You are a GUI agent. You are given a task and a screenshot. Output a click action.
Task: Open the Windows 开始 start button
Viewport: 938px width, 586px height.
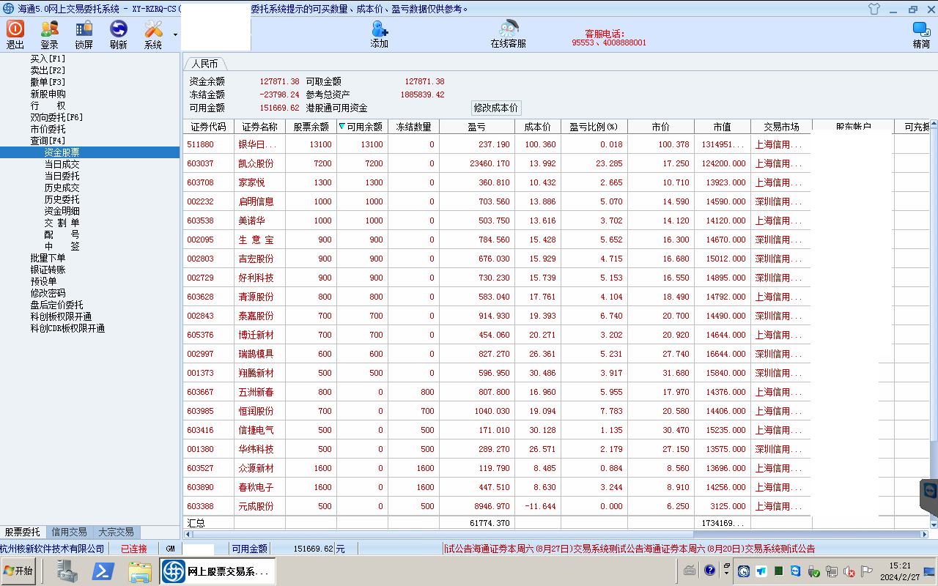(18, 571)
